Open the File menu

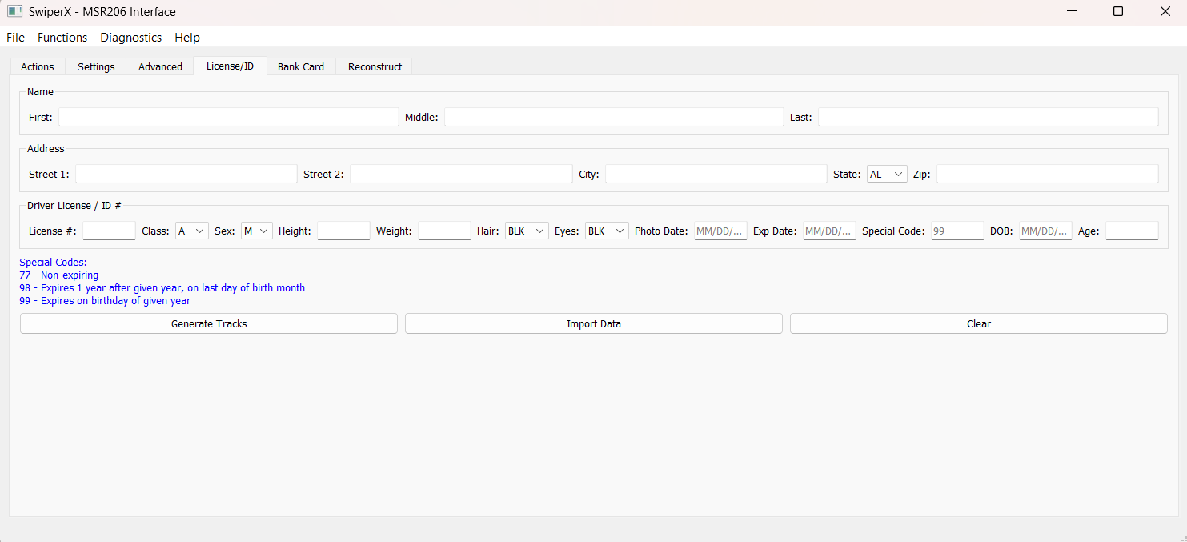click(x=15, y=38)
